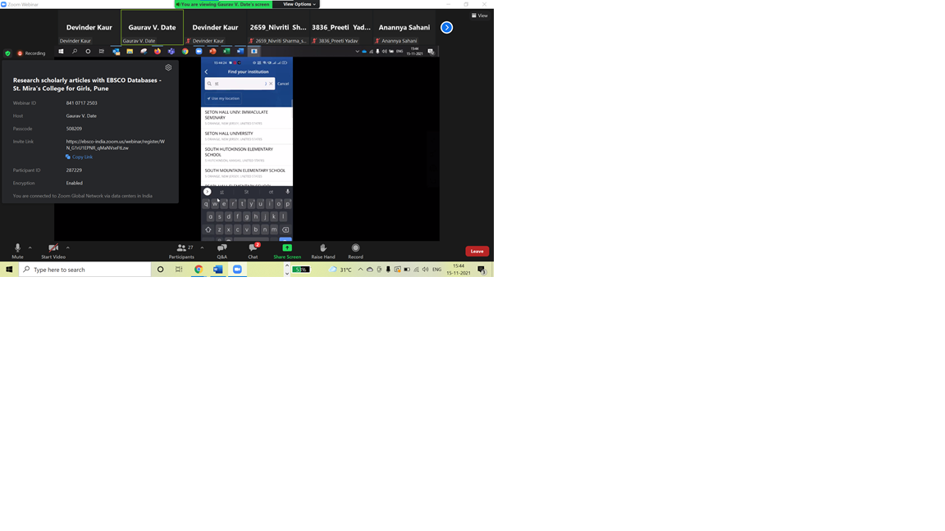Viewport: 945px width, 531px height.
Task: Open the Participants panel
Action: point(181,247)
